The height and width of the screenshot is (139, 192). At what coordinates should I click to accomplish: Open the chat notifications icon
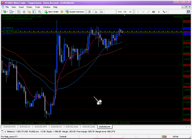(188, 12)
